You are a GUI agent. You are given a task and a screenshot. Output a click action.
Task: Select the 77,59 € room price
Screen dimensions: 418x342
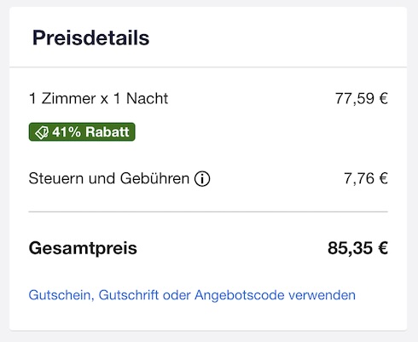click(x=362, y=99)
